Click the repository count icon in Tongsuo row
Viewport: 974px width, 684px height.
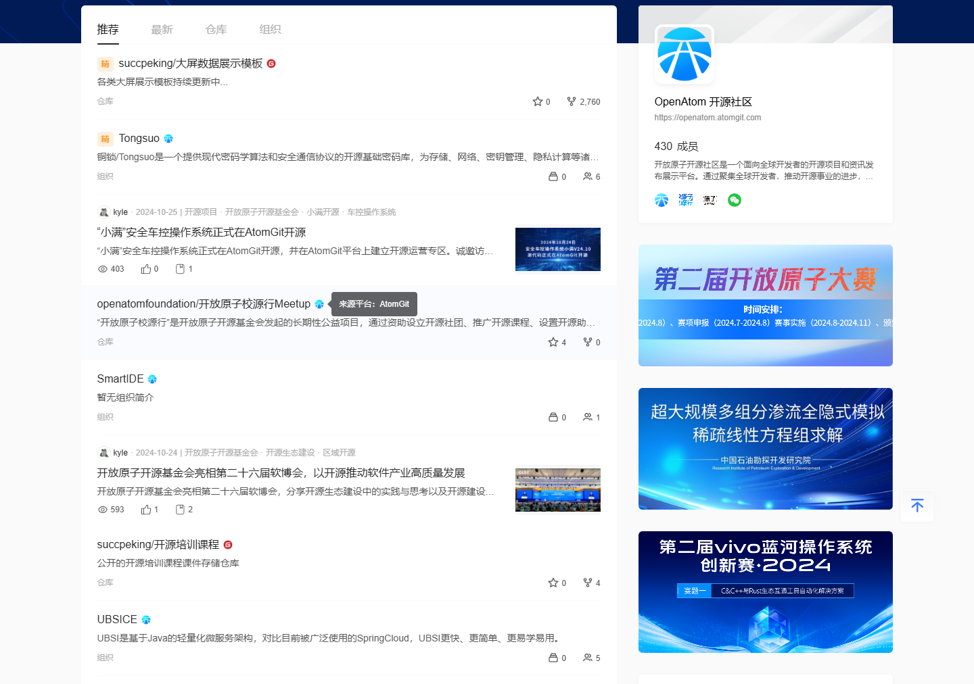click(553, 176)
